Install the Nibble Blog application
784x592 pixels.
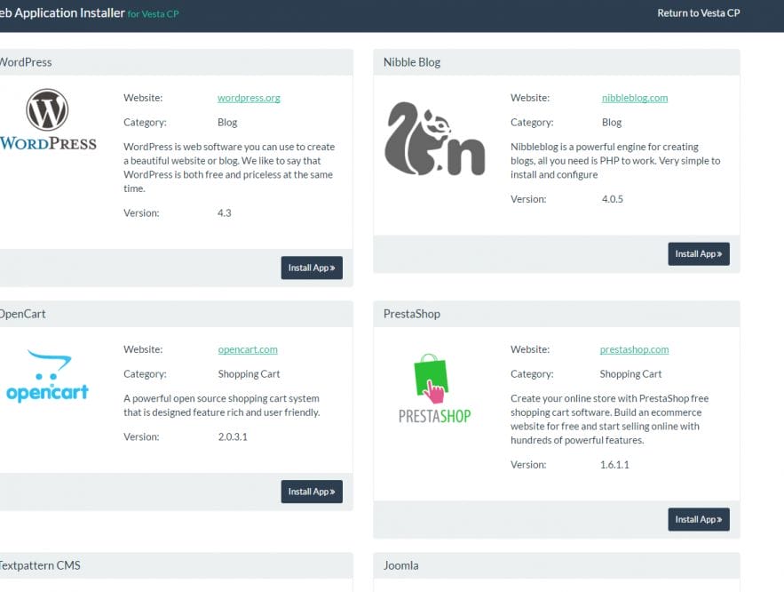[699, 253]
